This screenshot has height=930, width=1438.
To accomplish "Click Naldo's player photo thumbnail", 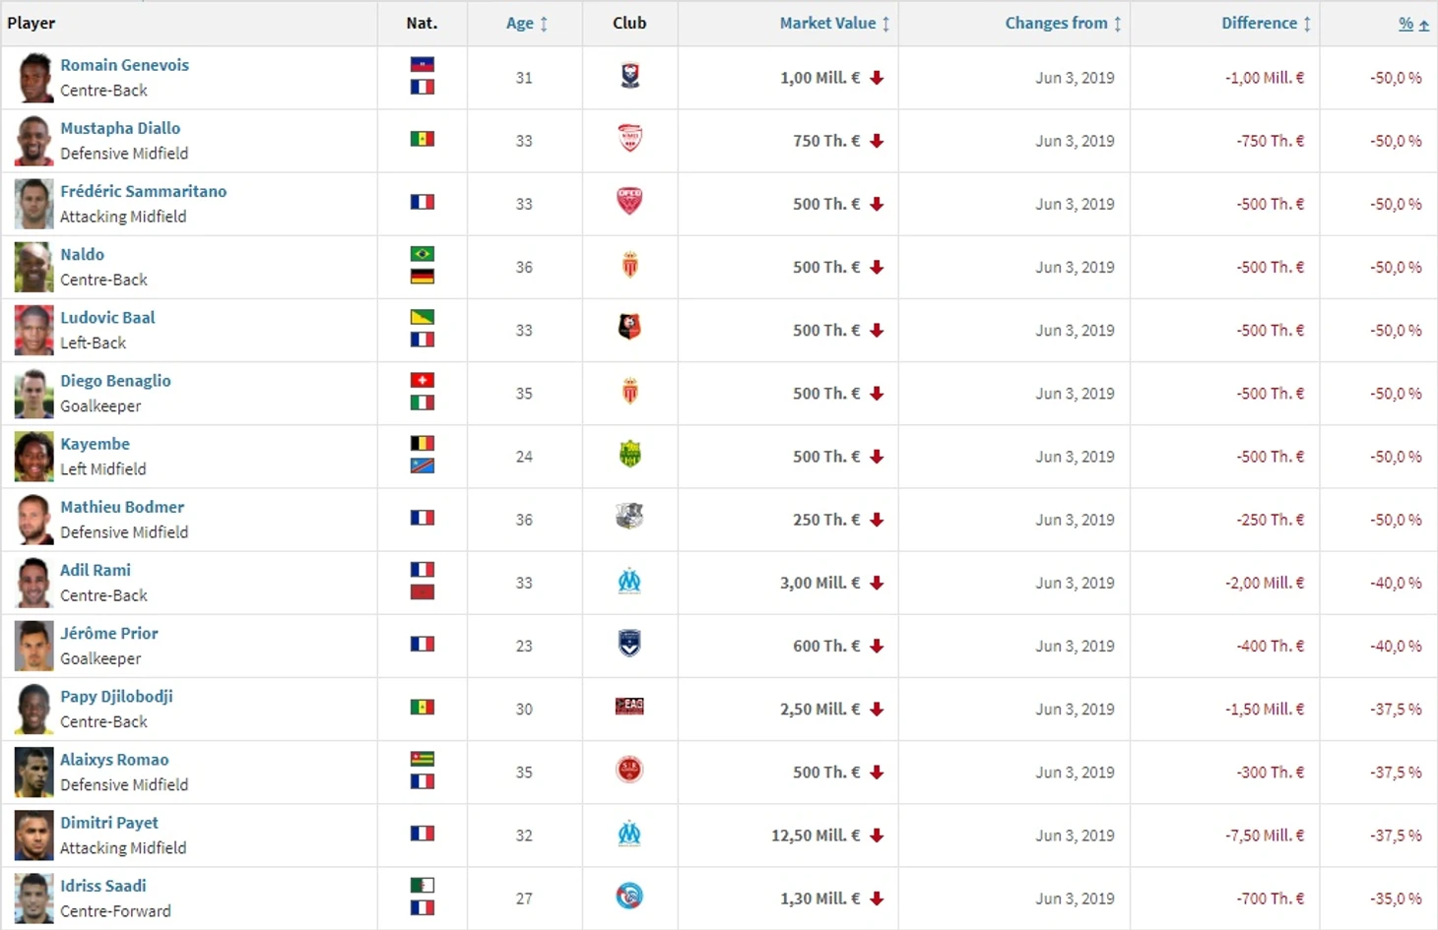I will tap(33, 267).
